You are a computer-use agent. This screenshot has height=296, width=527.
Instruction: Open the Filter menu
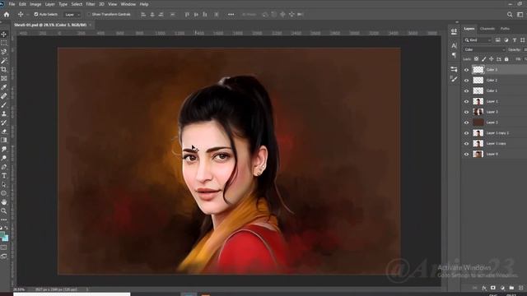point(91,4)
